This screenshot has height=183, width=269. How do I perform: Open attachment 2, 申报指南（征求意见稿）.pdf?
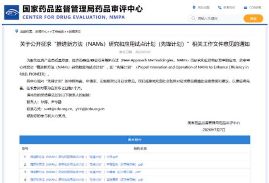87,164
